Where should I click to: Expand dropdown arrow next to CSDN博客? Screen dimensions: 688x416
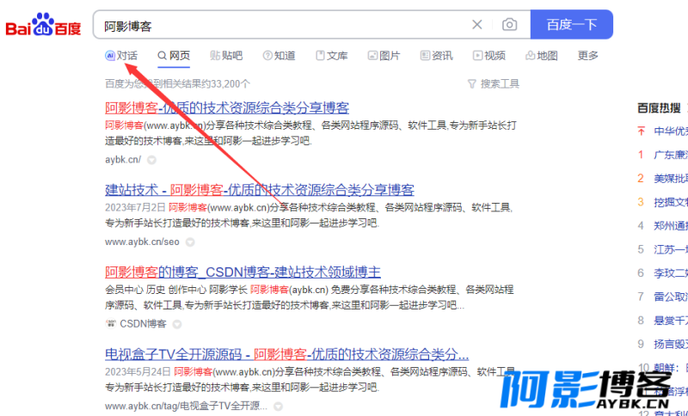tap(177, 324)
